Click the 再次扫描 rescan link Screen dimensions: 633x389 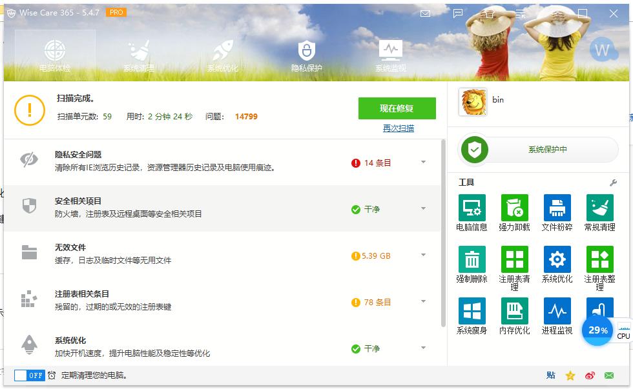399,127
